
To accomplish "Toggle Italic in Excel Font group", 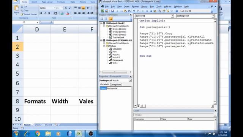I will point(45,13).
